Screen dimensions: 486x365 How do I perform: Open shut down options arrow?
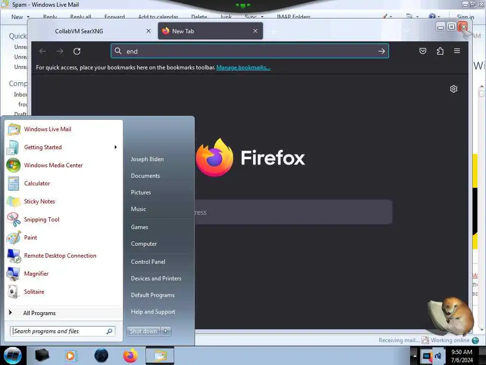166,331
